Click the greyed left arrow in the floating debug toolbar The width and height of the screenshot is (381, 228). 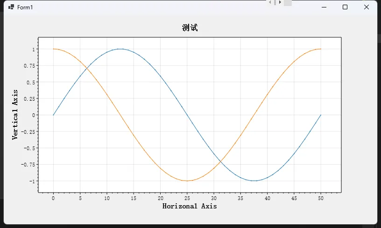(270, 2)
